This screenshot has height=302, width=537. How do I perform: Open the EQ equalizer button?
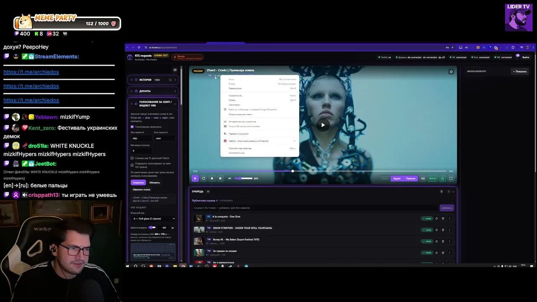click(423, 178)
